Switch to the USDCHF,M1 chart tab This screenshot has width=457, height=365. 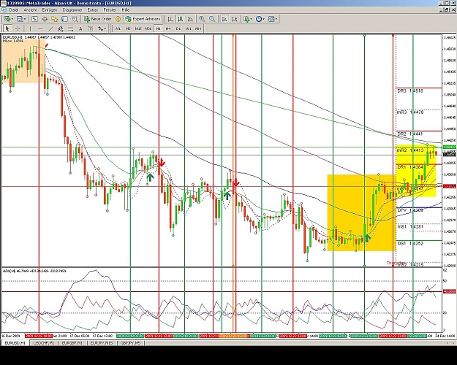coord(44,343)
